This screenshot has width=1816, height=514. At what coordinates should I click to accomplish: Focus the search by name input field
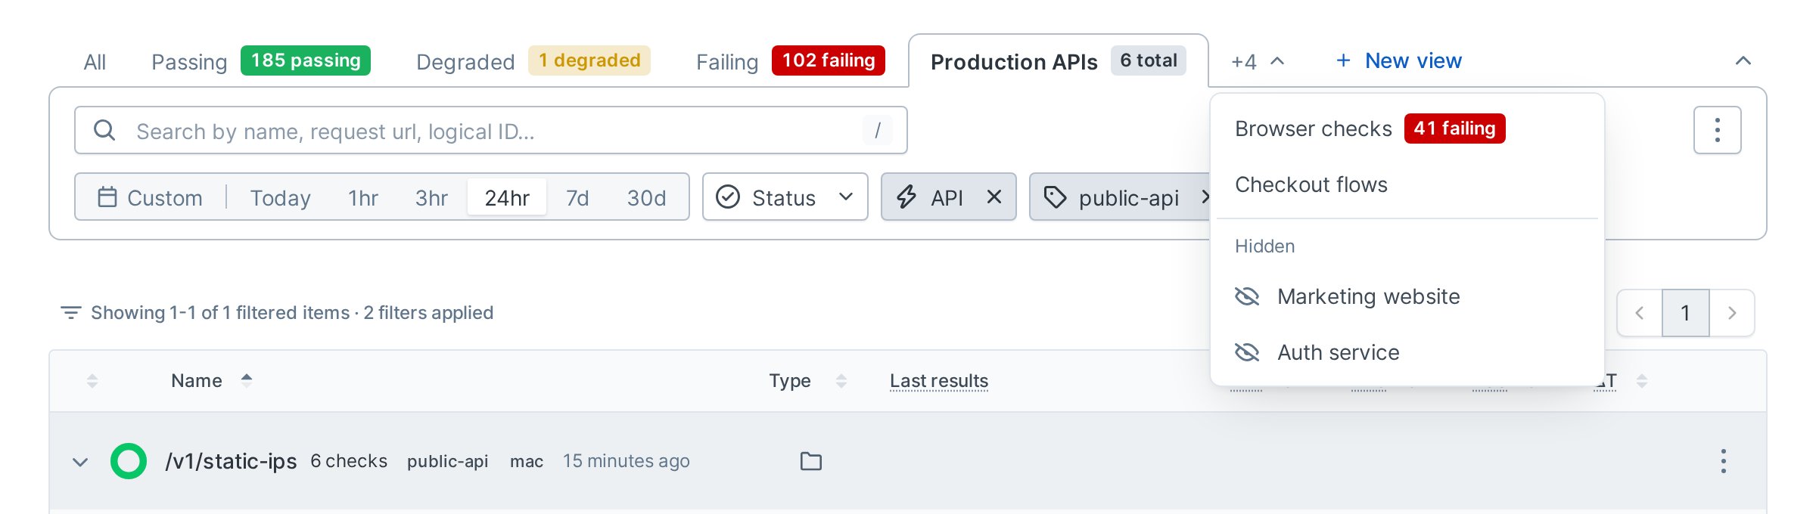point(491,130)
